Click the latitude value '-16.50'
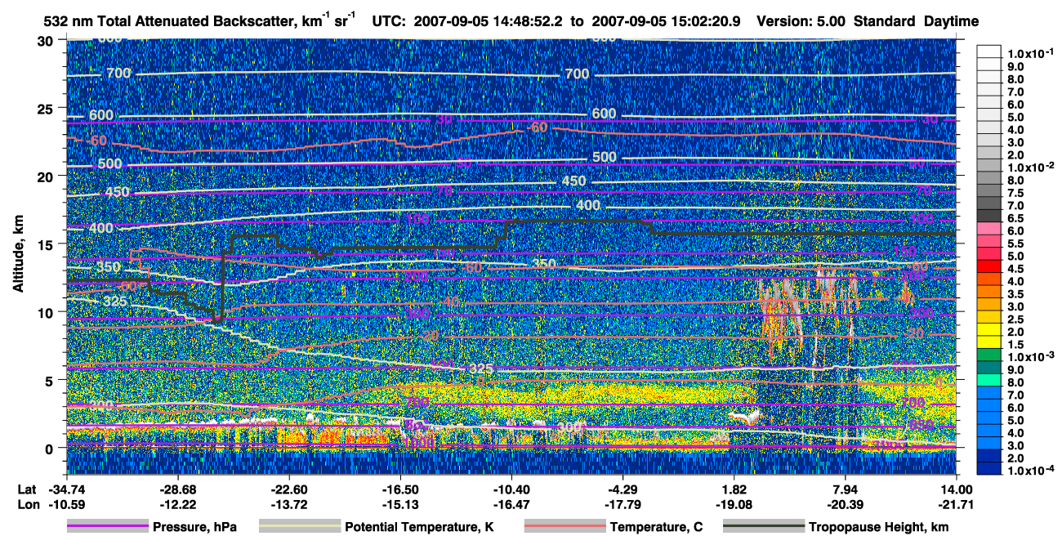The width and height of the screenshot is (1062, 545). point(400,489)
